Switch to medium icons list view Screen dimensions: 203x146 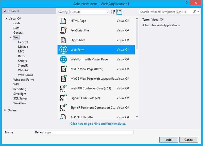point(119,12)
